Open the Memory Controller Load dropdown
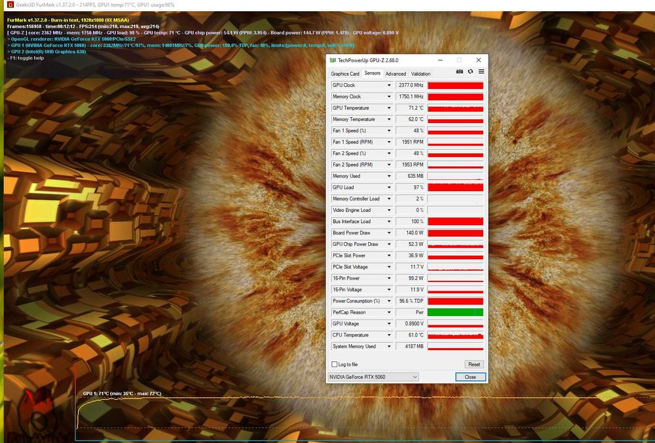Viewport: 655px width, 443px height. coord(389,199)
